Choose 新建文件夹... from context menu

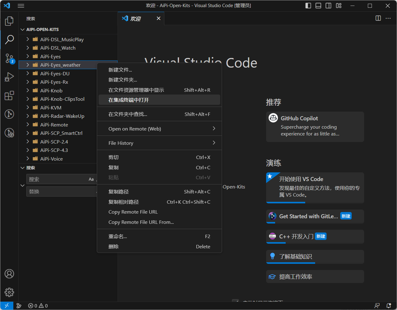159,80
